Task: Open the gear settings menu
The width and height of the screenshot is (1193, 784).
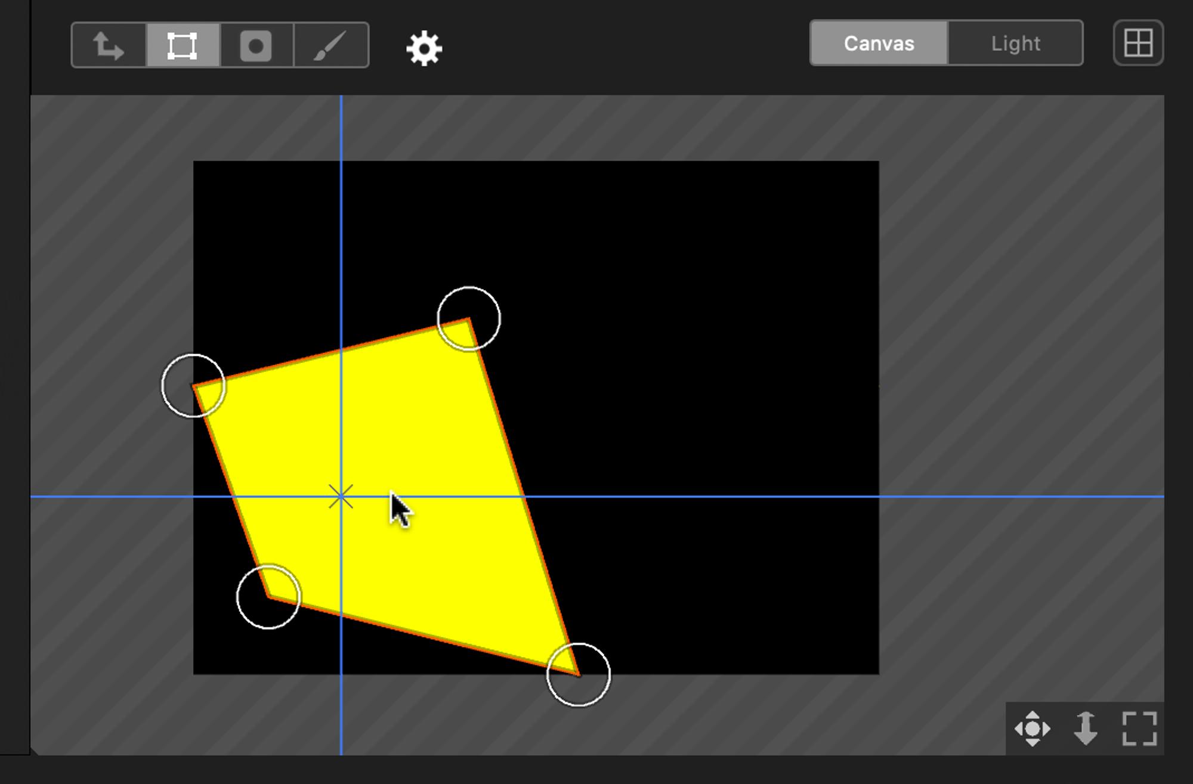Action: [424, 48]
